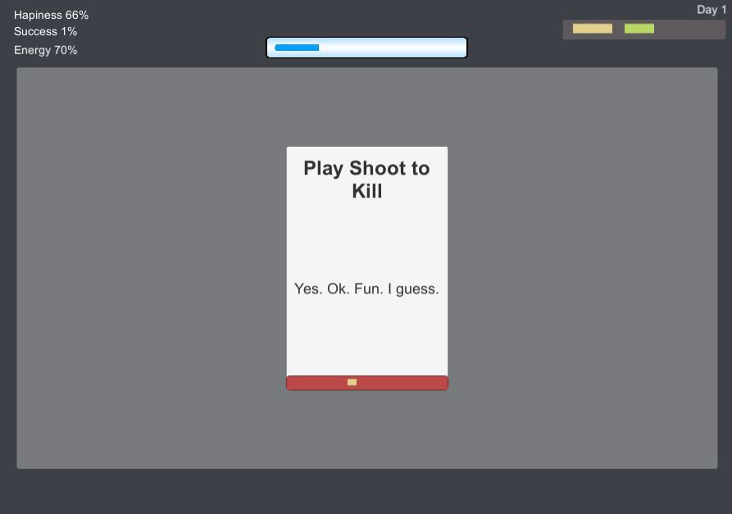Toggle the green stat gauge in the top-right panel

640,29
